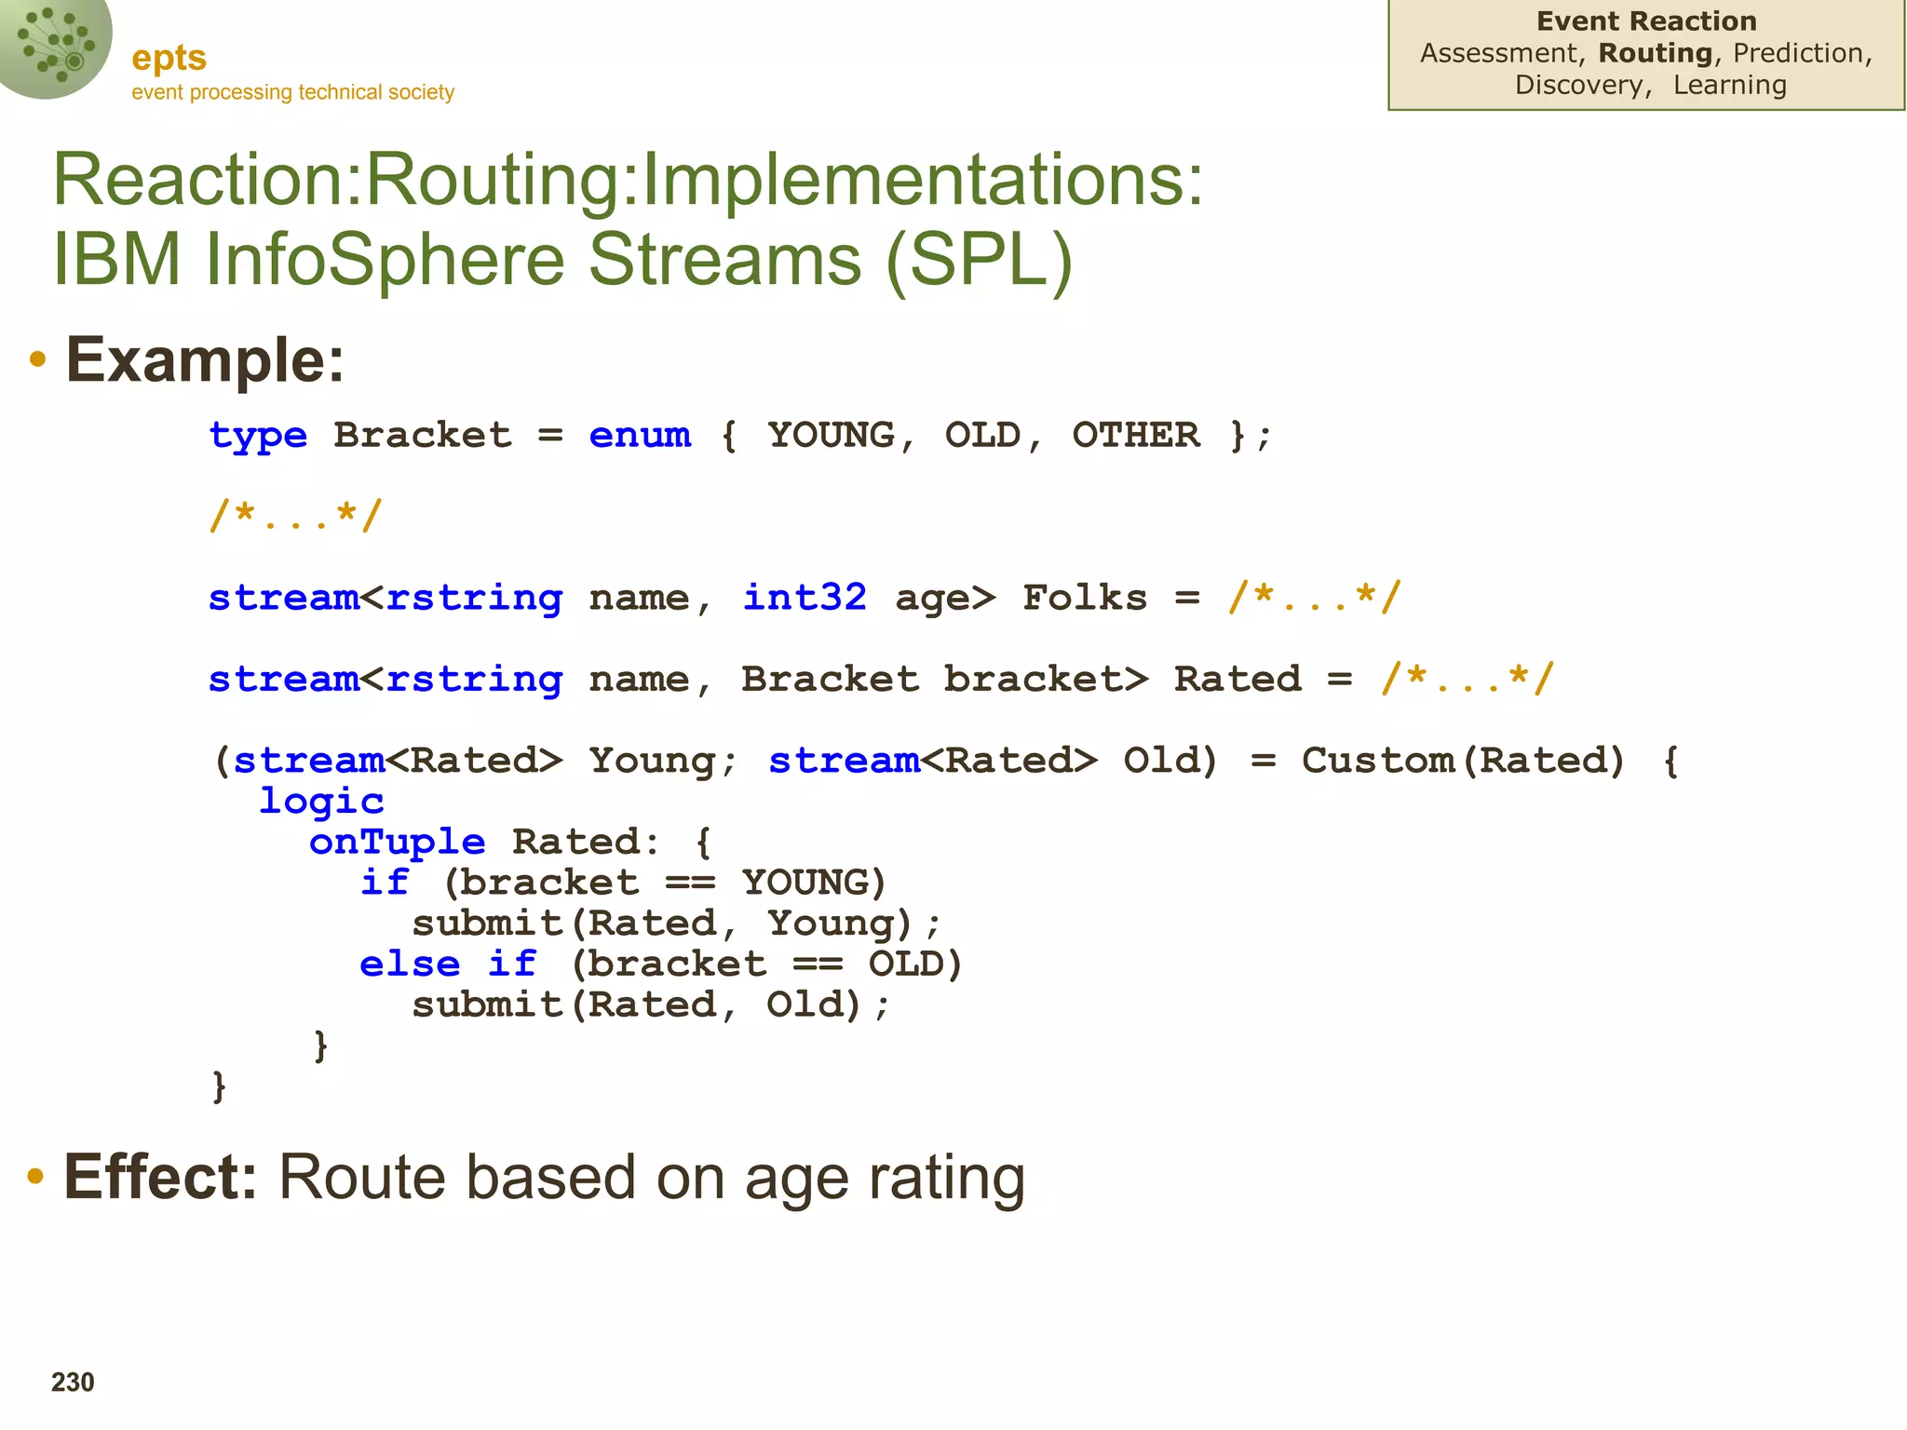The height and width of the screenshot is (1430, 1907).
Task: Click the orange bullet before 'Example:'
Action: pos(37,360)
